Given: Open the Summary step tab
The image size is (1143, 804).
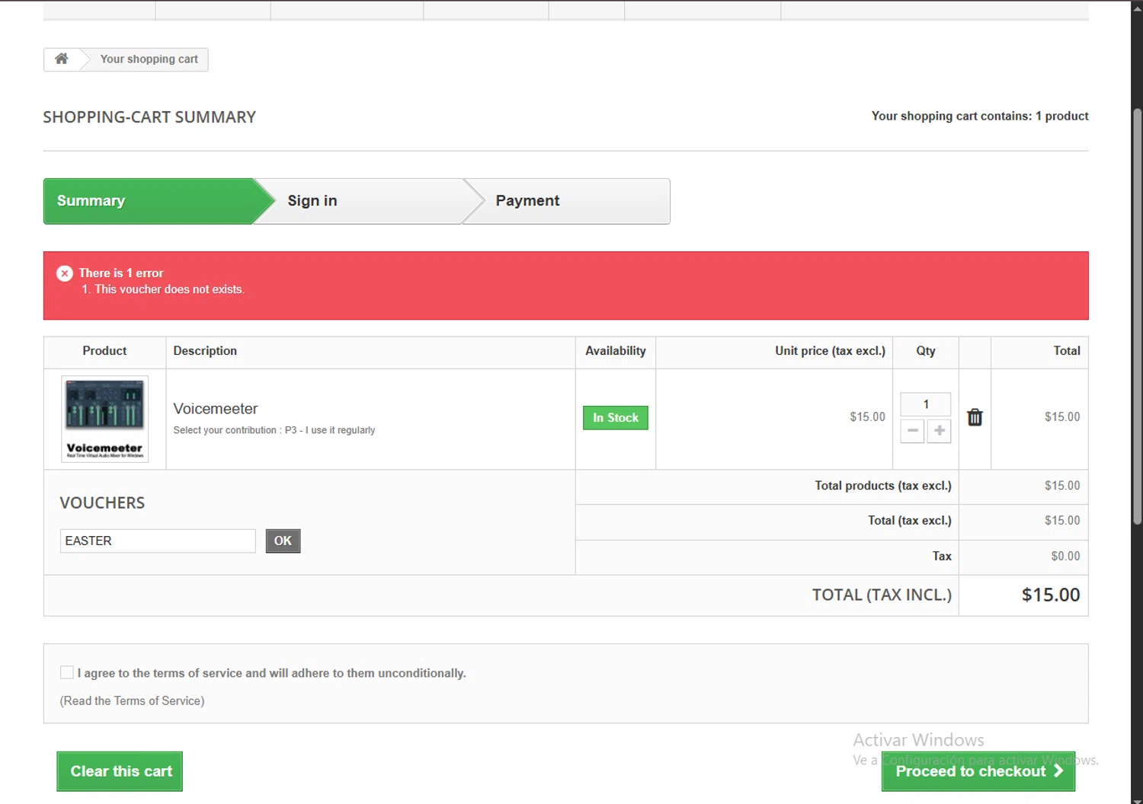Looking at the screenshot, I should point(149,201).
